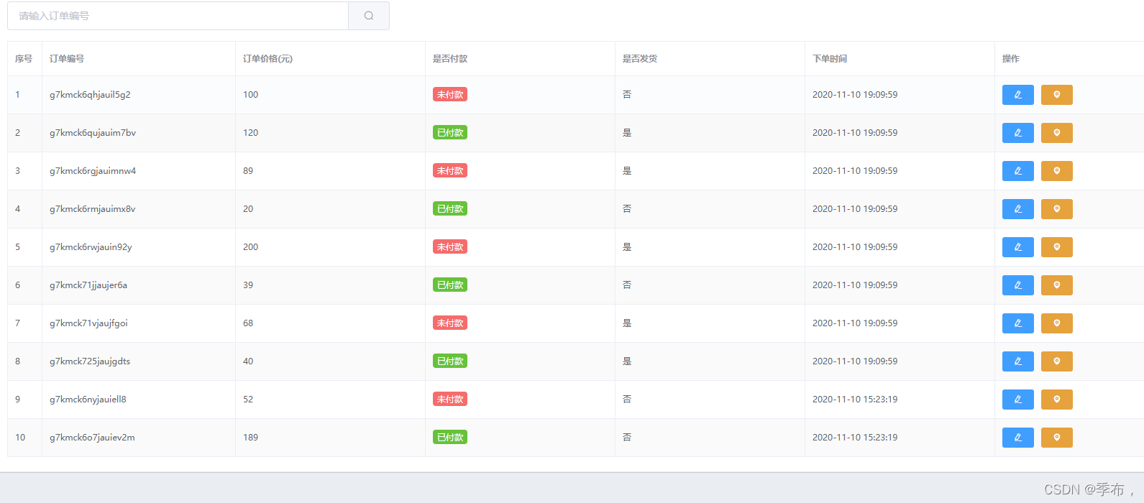This screenshot has width=1144, height=503.
Task: Click the 未付款 tag in row 7
Action: click(450, 323)
